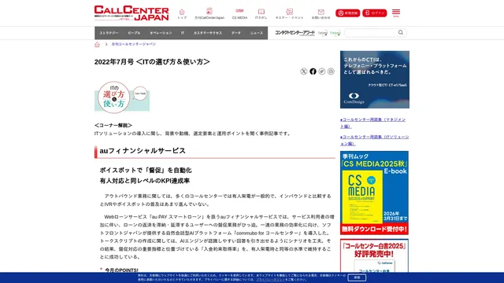
Task: Copy article link via chain icon
Action: tap(322, 72)
